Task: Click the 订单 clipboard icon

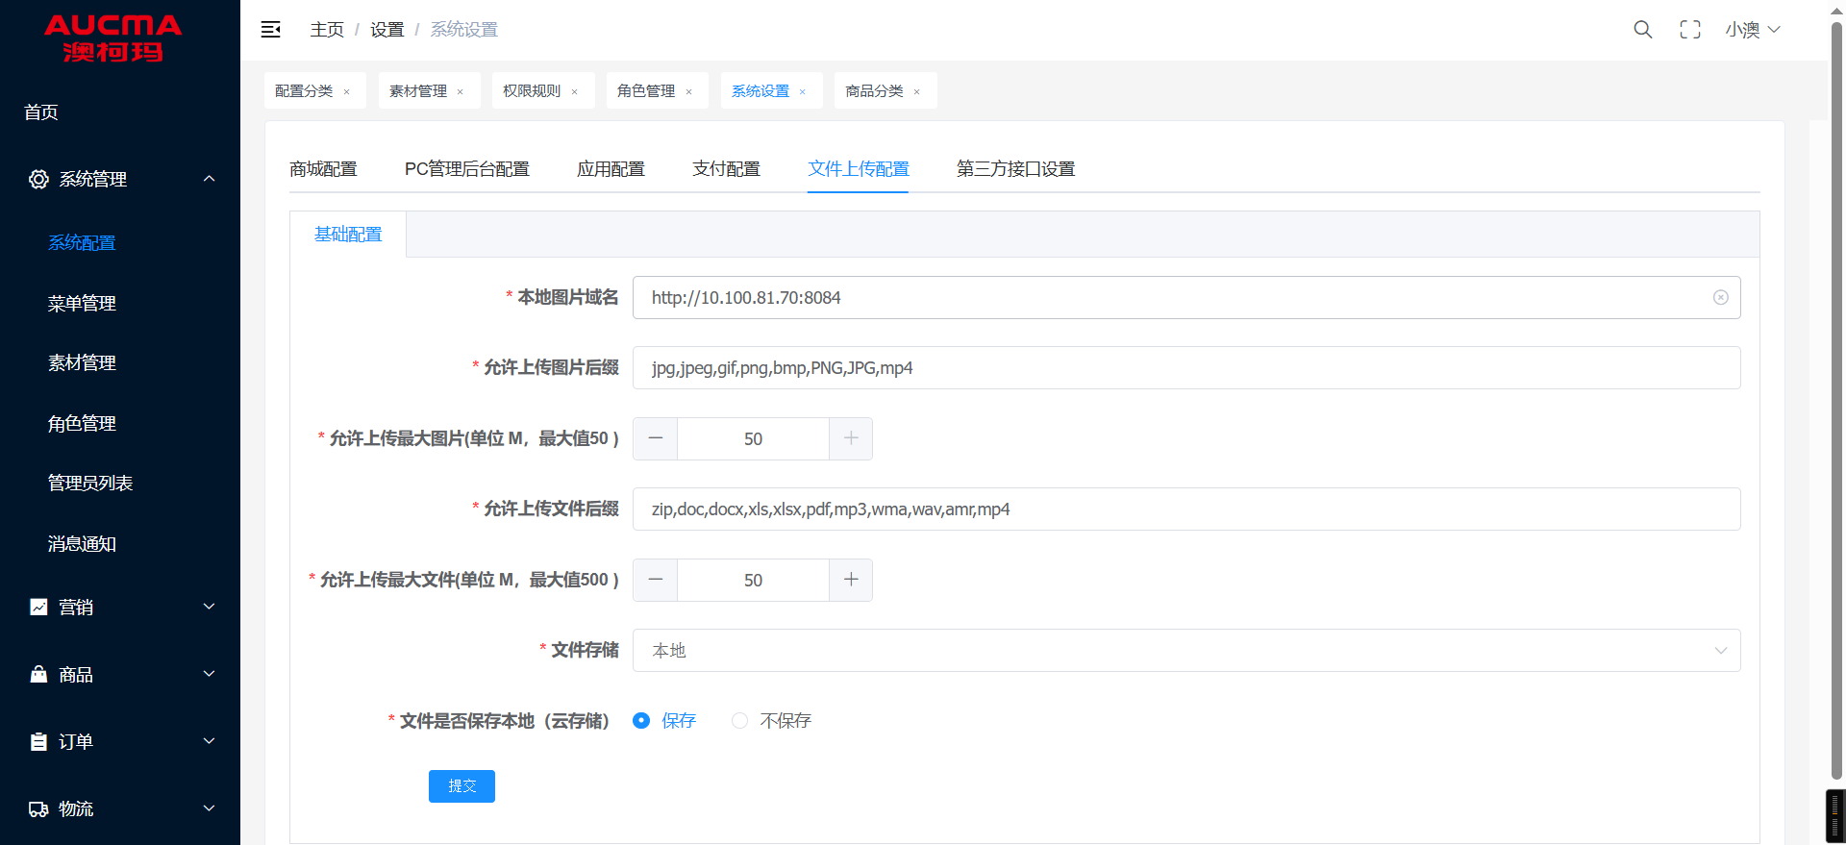Action: pyautogui.click(x=38, y=741)
